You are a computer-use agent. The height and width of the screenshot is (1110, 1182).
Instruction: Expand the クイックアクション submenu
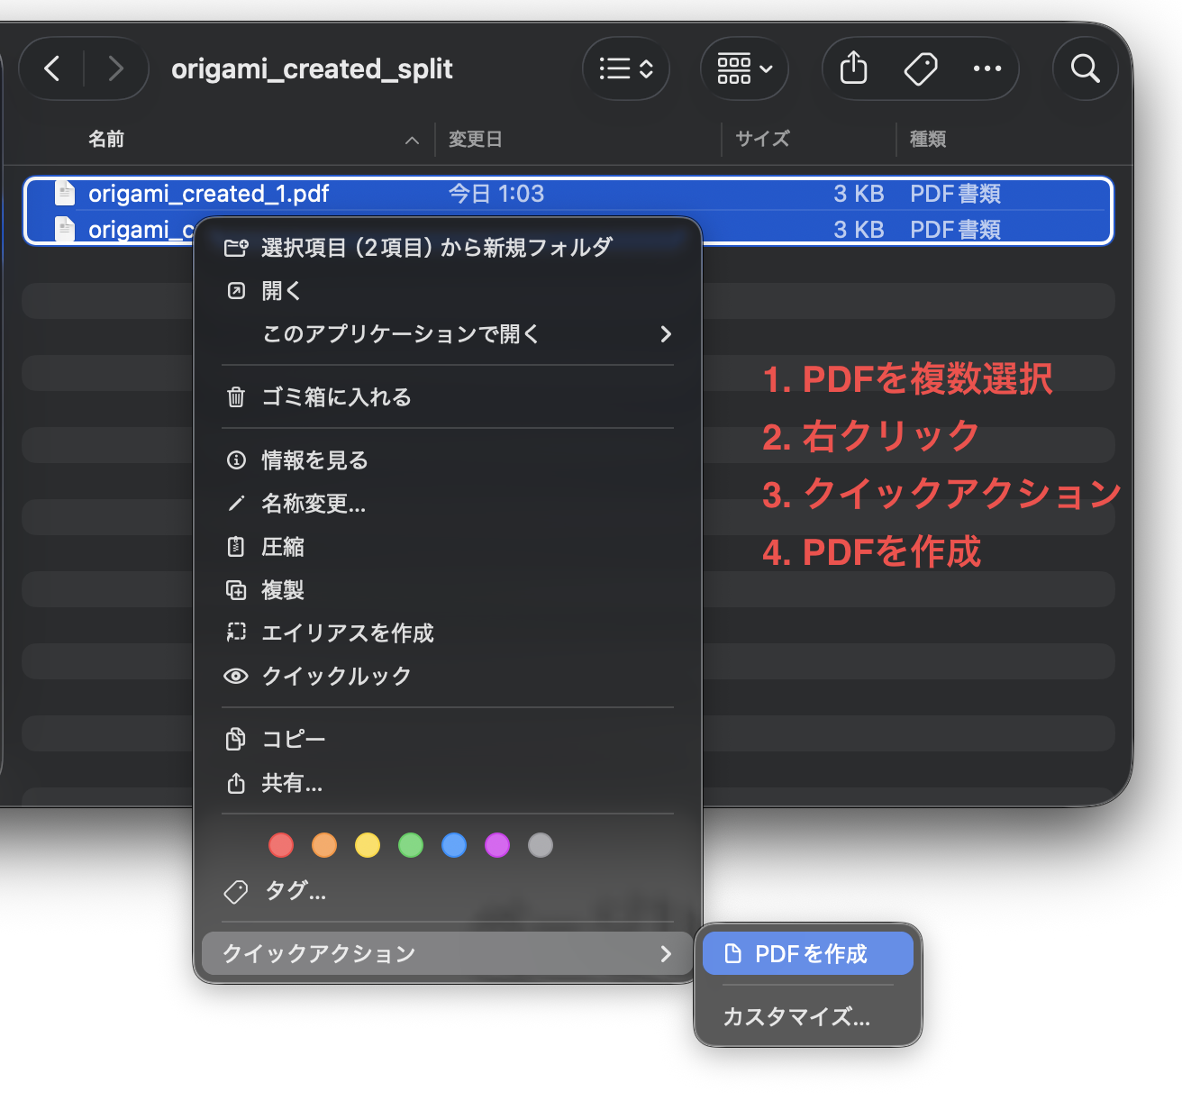(448, 953)
